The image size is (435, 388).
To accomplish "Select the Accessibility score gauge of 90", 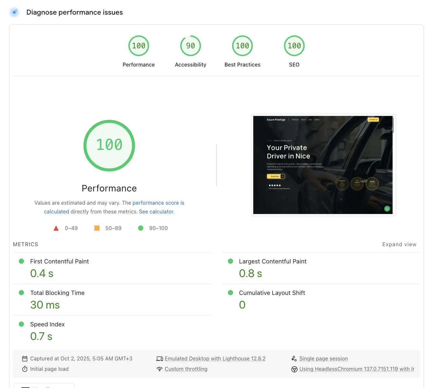I will pyautogui.click(x=191, y=46).
